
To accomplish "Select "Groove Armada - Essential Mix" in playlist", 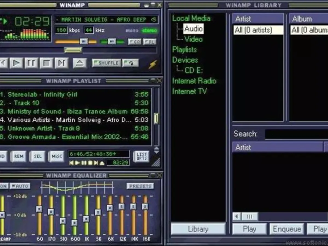I will [x=68, y=137].
